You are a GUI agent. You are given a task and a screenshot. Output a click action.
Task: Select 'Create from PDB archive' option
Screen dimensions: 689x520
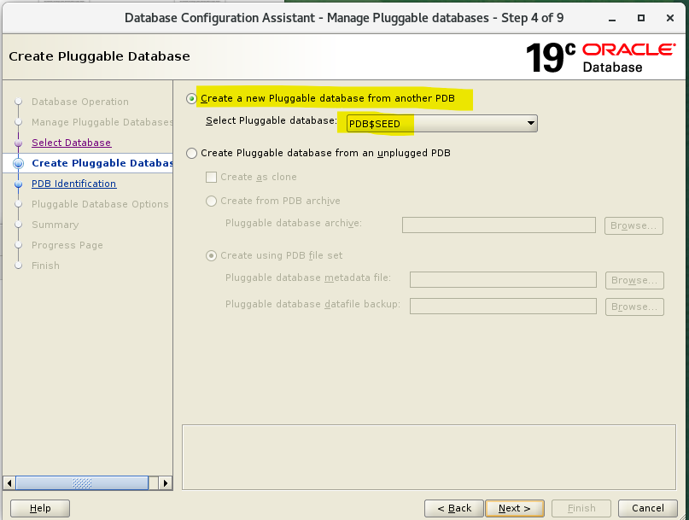click(212, 201)
